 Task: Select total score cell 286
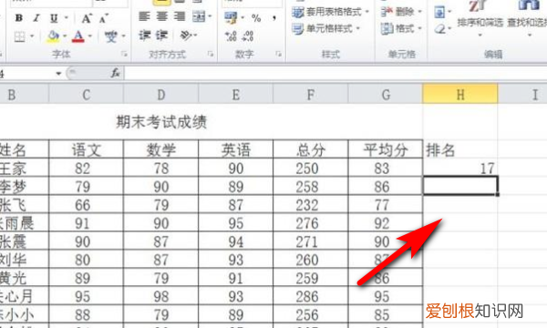(x=311, y=296)
